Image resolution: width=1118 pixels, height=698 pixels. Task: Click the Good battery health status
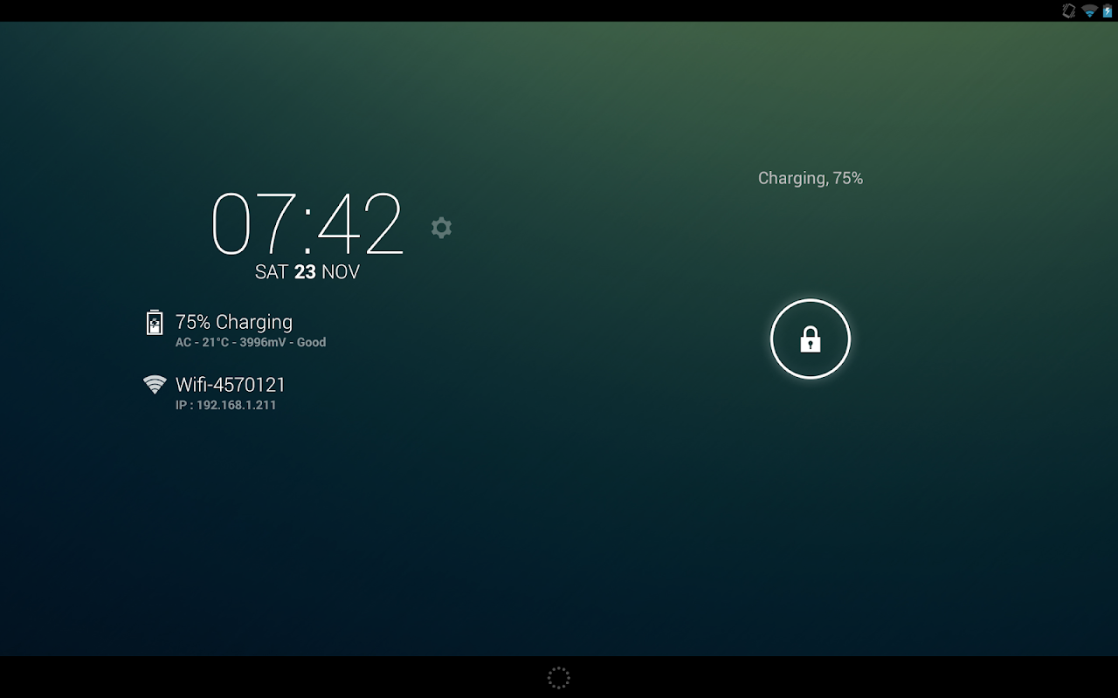click(x=311, y=343)
